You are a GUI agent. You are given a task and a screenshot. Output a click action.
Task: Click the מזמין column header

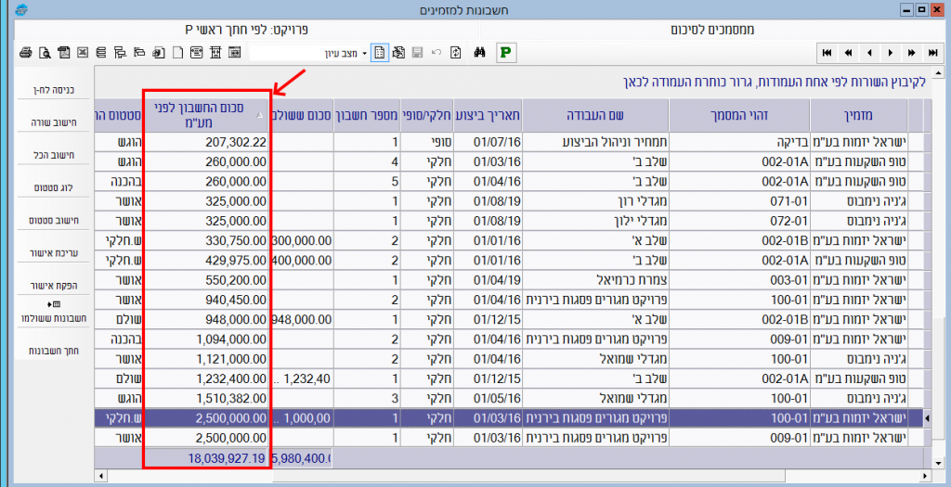[x=858, y=115]
